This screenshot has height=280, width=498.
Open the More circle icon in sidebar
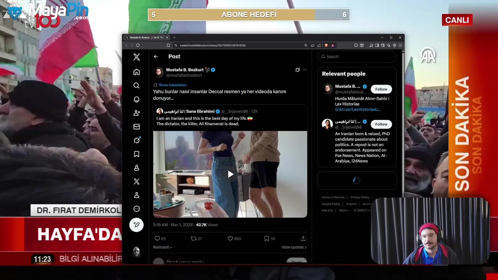137,209
